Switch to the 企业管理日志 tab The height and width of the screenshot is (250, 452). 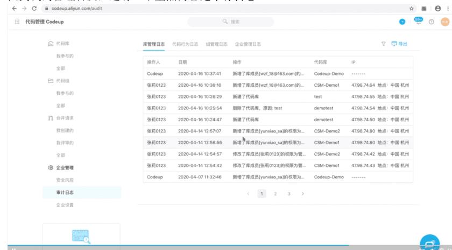(x=248, y=44)
